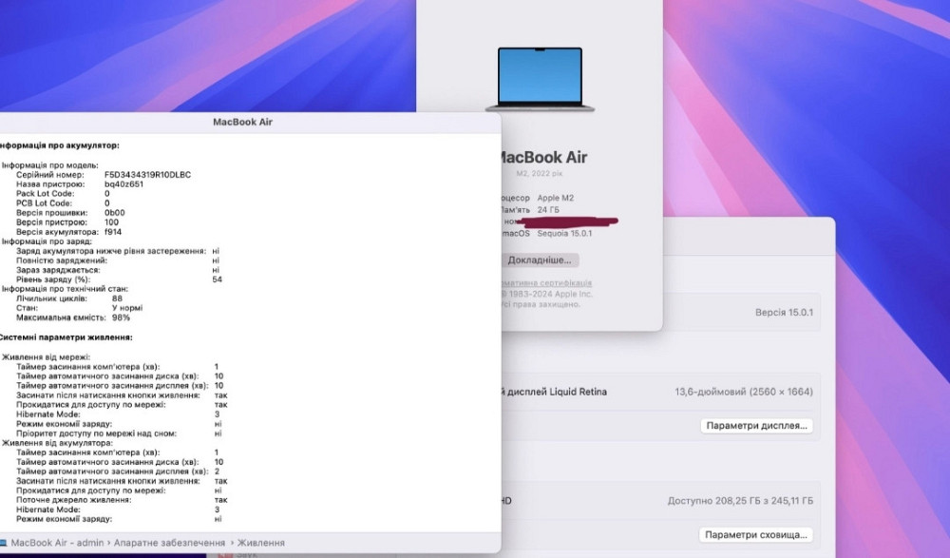Open Параметри дисплея… display settings
Image resolution: width=950 pixels, height=558 pixels.
[757, 426]
